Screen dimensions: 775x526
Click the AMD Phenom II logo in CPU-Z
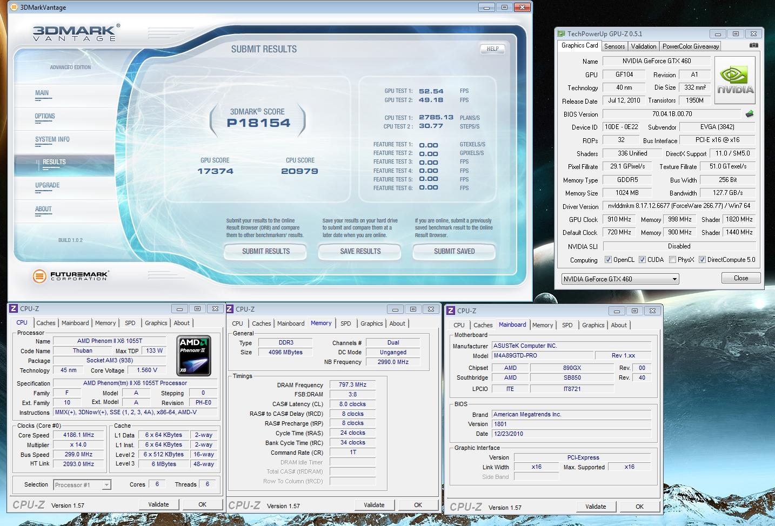click(x=195, y=355)
